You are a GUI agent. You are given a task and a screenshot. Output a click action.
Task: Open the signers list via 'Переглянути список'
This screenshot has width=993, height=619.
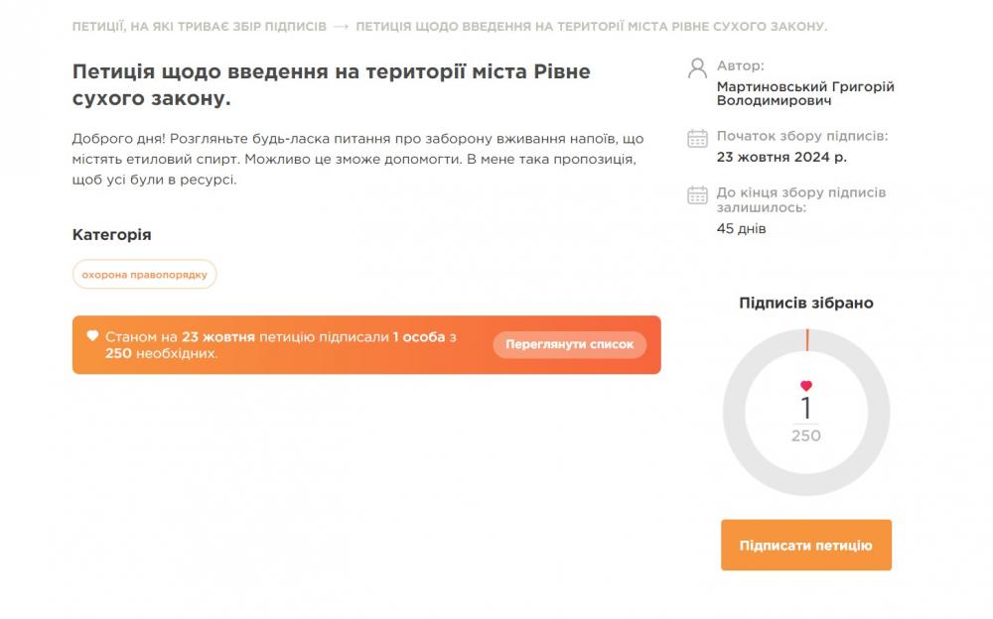point(569,345)
